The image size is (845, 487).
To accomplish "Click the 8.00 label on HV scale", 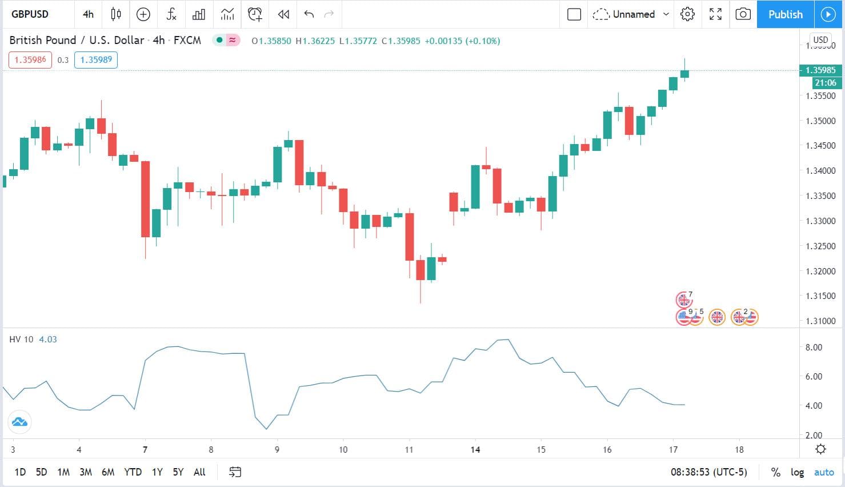I will [814, 348].
